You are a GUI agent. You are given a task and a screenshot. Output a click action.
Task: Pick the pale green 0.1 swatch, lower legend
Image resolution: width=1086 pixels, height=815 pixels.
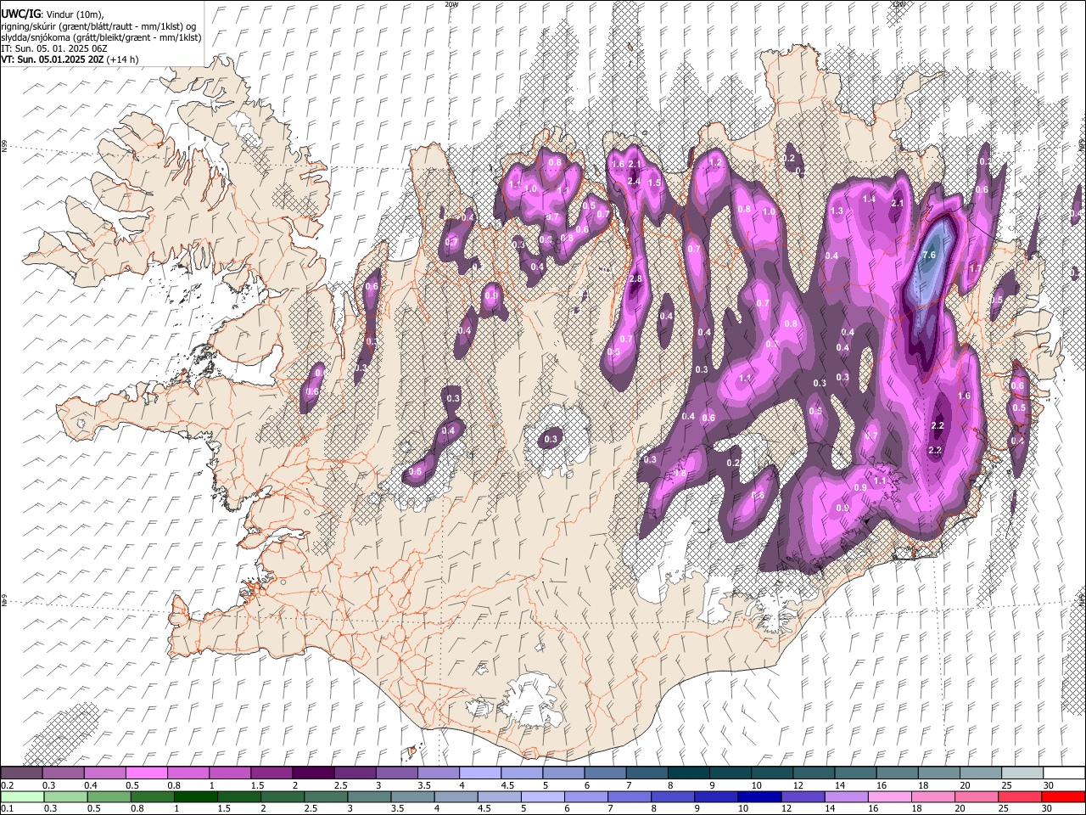(21, 797)
